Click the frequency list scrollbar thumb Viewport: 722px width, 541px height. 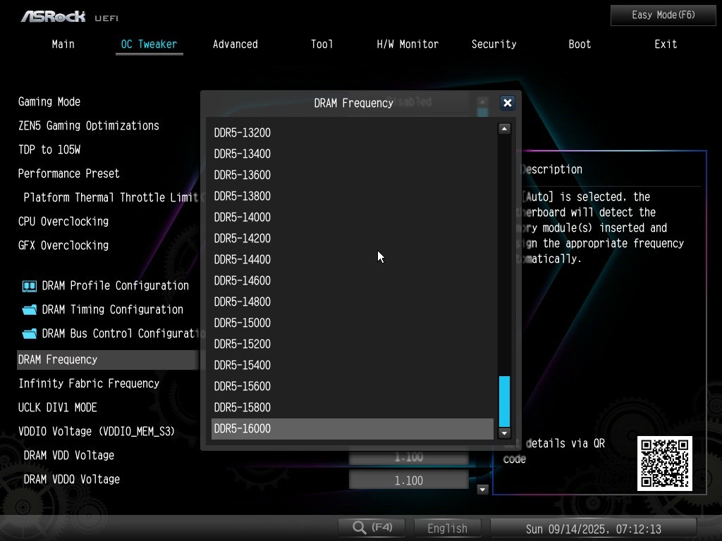click(504, 401)
